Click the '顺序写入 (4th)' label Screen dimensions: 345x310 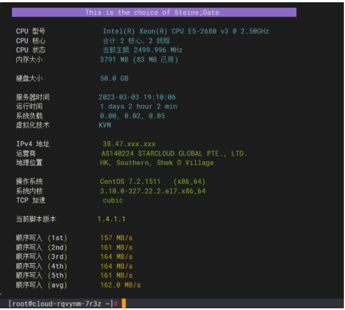click(41, 266)
